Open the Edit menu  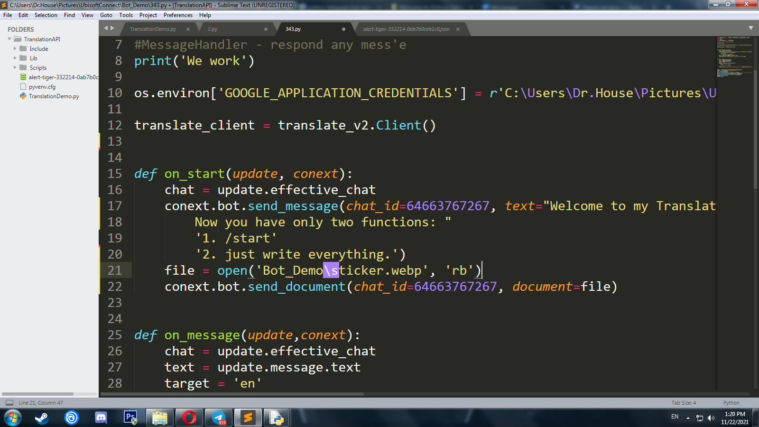click(x=23, y=15)
